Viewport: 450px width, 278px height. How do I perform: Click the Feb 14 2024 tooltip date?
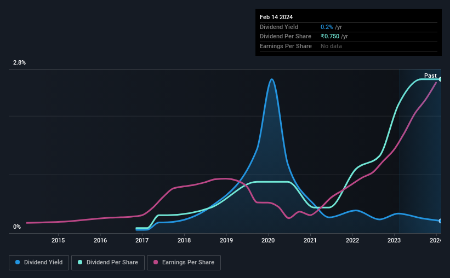276,17
